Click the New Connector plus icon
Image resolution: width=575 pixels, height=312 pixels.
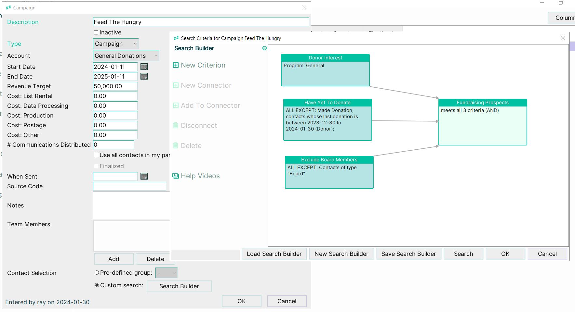[x=176, y=85]
